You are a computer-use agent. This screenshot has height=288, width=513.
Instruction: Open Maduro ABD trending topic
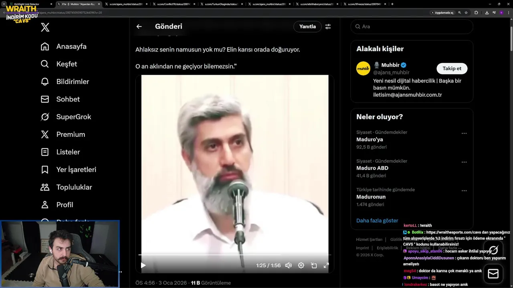tap(372, 168)
